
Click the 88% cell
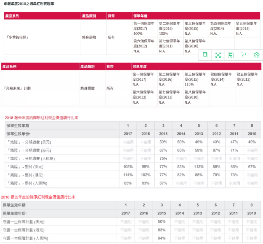click(x=199, y=175)
